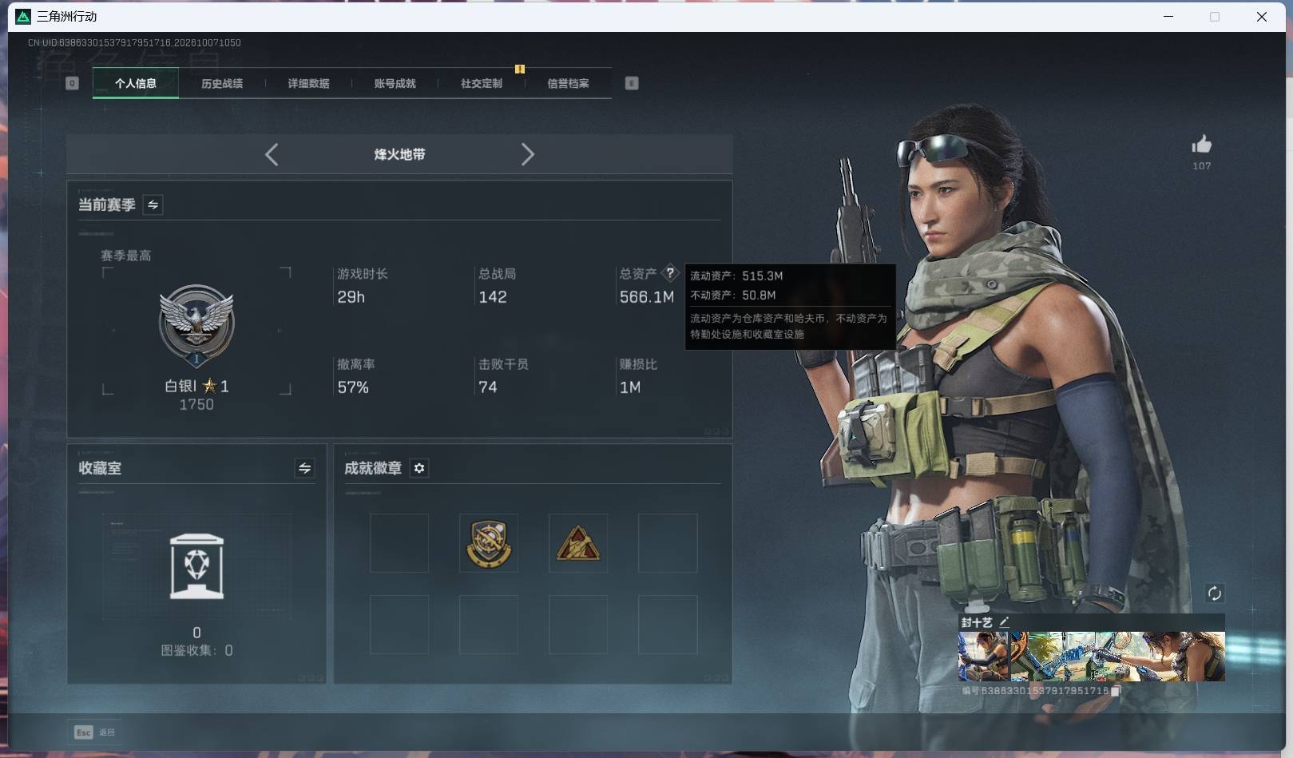Screen dimensions: 1293x758
Task: Click the rotate character refresh icon
Action: tap(1214, 593)
